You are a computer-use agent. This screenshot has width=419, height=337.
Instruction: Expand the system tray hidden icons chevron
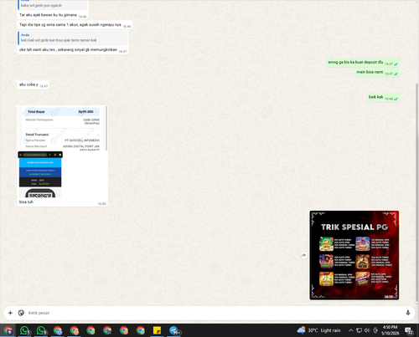click(x=350, y=330)
